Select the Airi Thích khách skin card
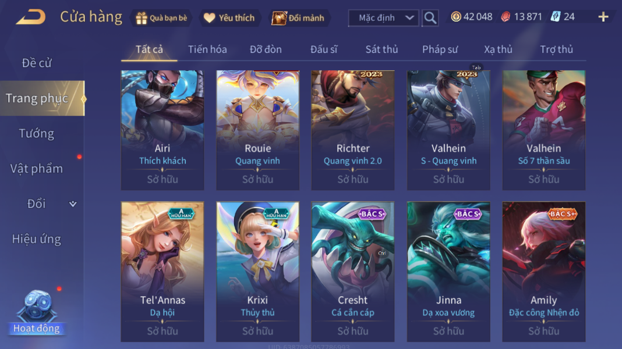Image resolution: width=622 pixels, height=349 pixels. [x=162, y=130]
